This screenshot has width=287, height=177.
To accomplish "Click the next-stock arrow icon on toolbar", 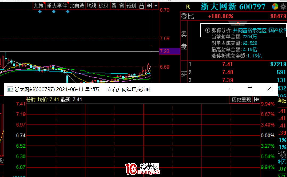I will tap(149, 6).
